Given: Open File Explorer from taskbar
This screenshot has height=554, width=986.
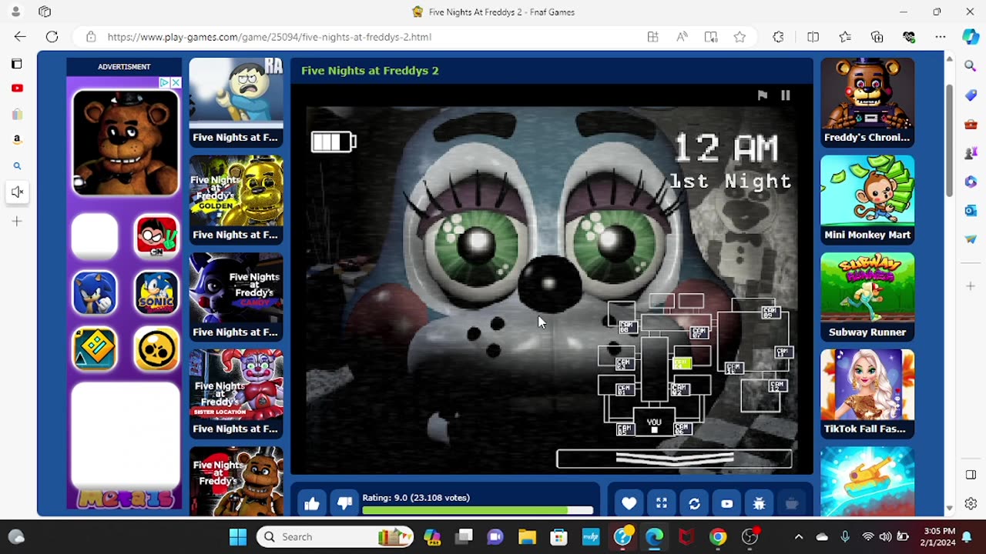Looking at the screenshot, I should 527,536.
